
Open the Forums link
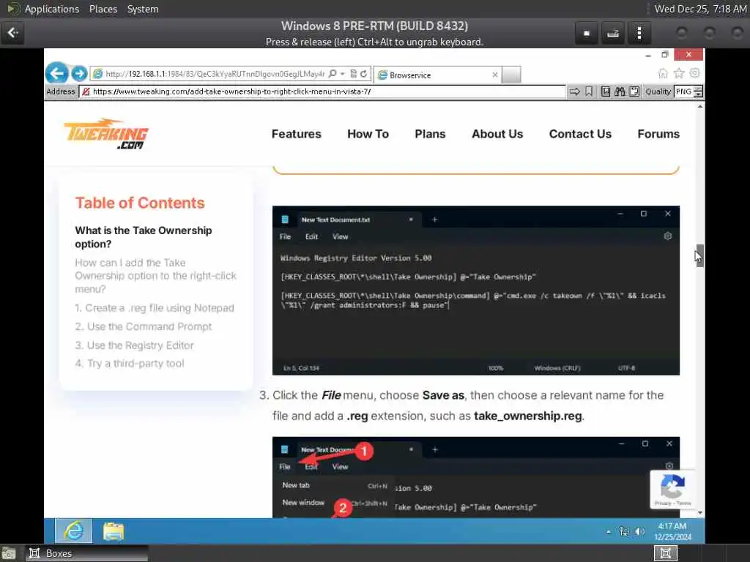tap(658, 134)
